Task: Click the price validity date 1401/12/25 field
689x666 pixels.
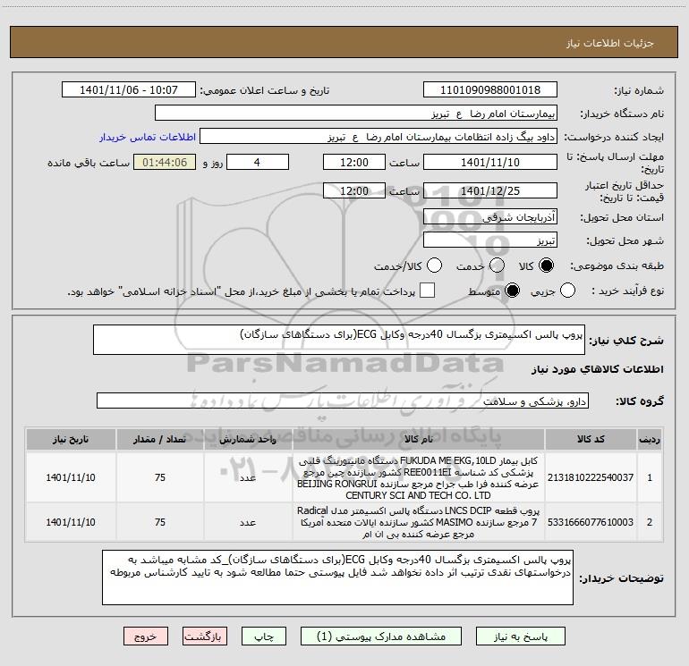Action: 490,190
